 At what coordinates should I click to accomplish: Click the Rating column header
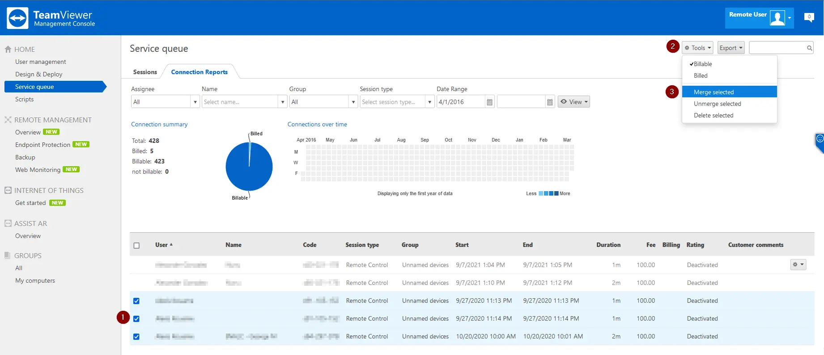tap(695, 245)
